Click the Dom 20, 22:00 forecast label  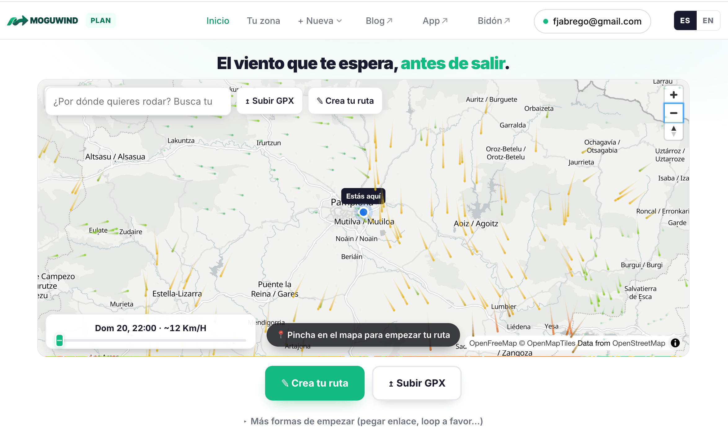(x=151, y=328)
